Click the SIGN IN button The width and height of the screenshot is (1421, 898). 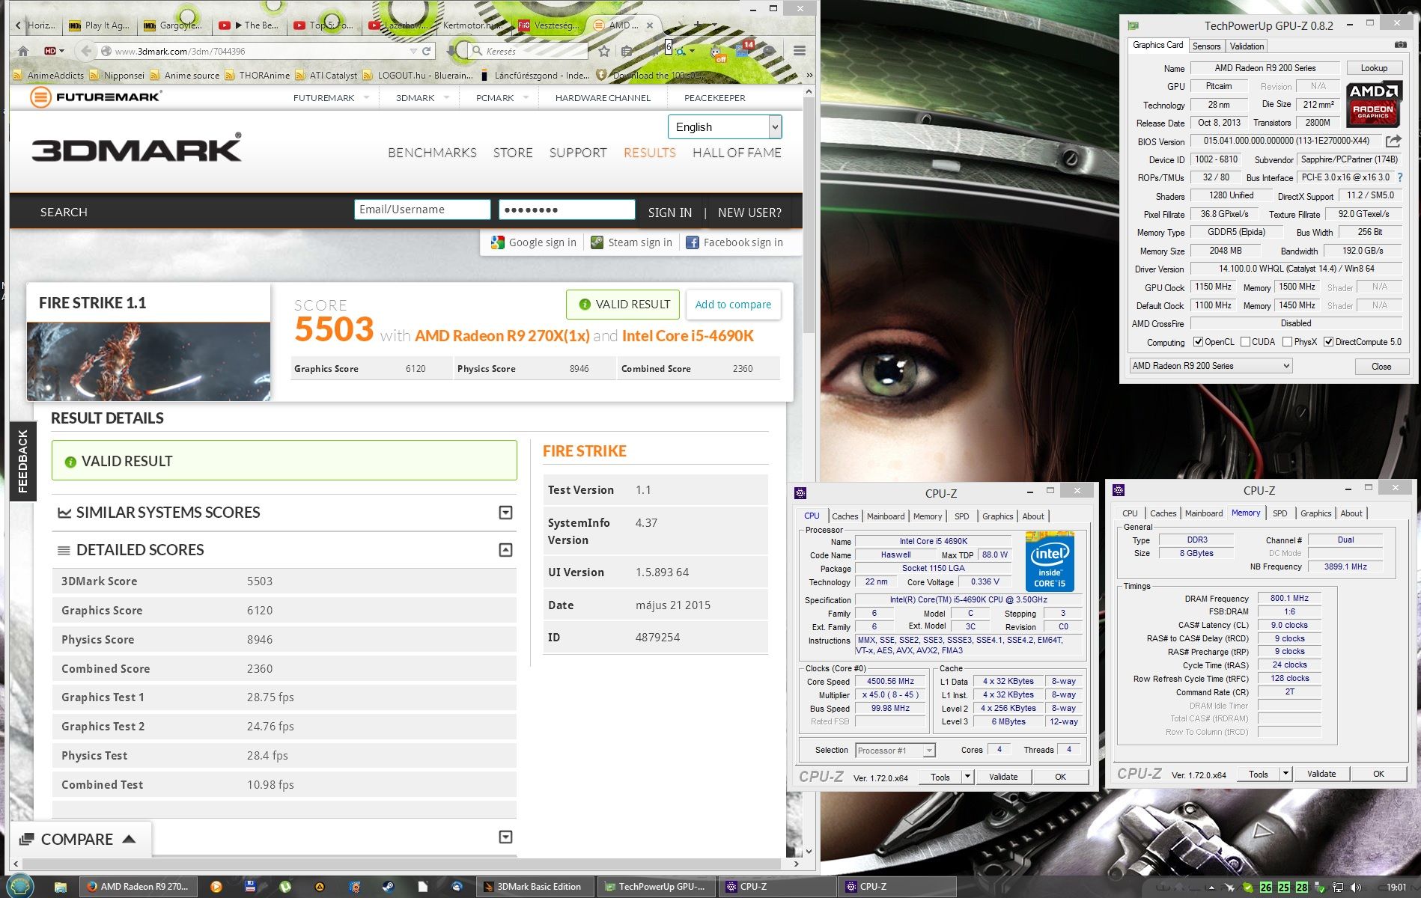(x=670, y=213)
